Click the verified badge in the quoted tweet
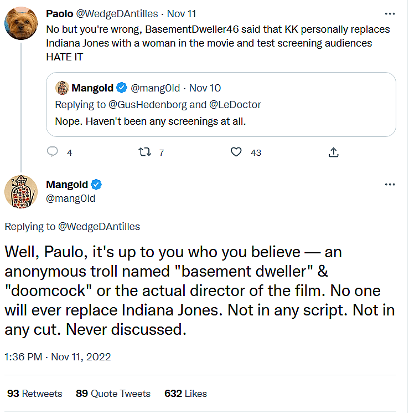Screen dimensions: 409x413 [x=121, y=88]
